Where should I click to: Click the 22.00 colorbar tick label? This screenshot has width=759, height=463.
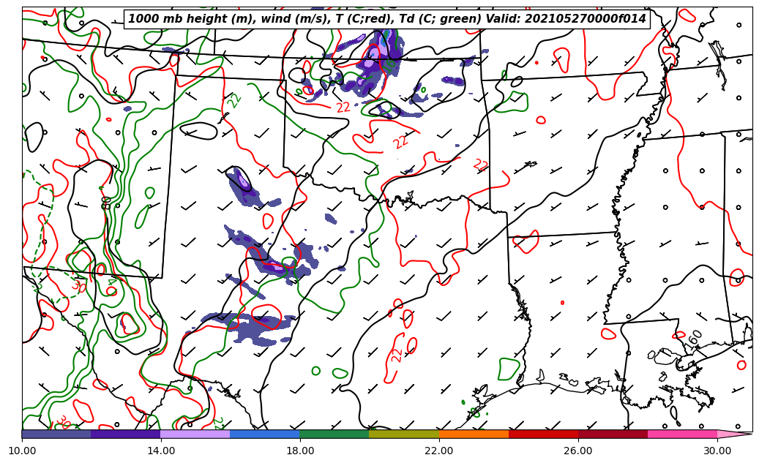pos(439,451)
